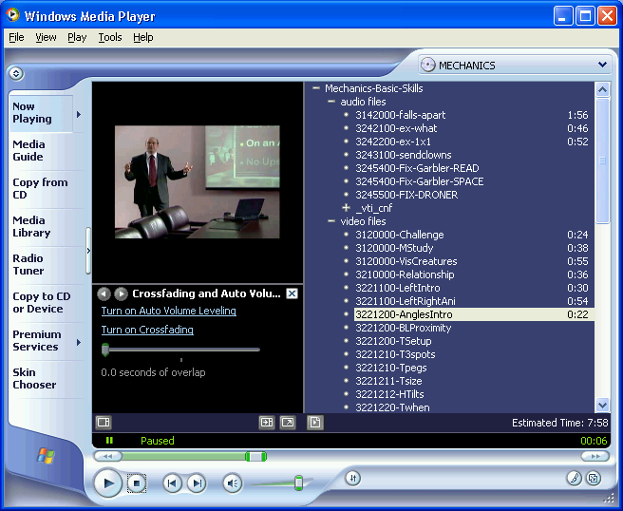The width and height of the screenshot is (623, 511).
Task: Toggle the playlist pane icon
Action: click(x=315, y=422)
